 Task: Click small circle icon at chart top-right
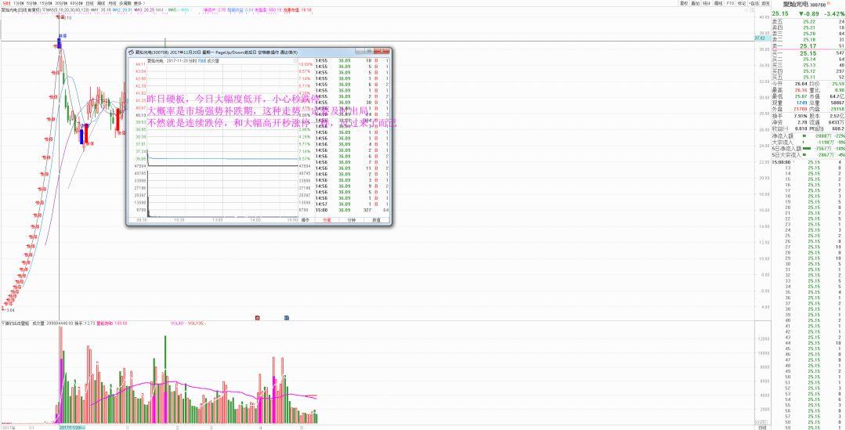point(747,10)
